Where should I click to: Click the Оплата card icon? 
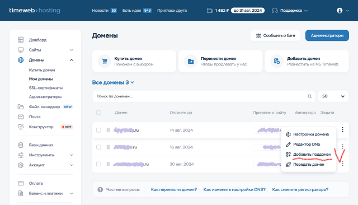(x=21, y=183)
